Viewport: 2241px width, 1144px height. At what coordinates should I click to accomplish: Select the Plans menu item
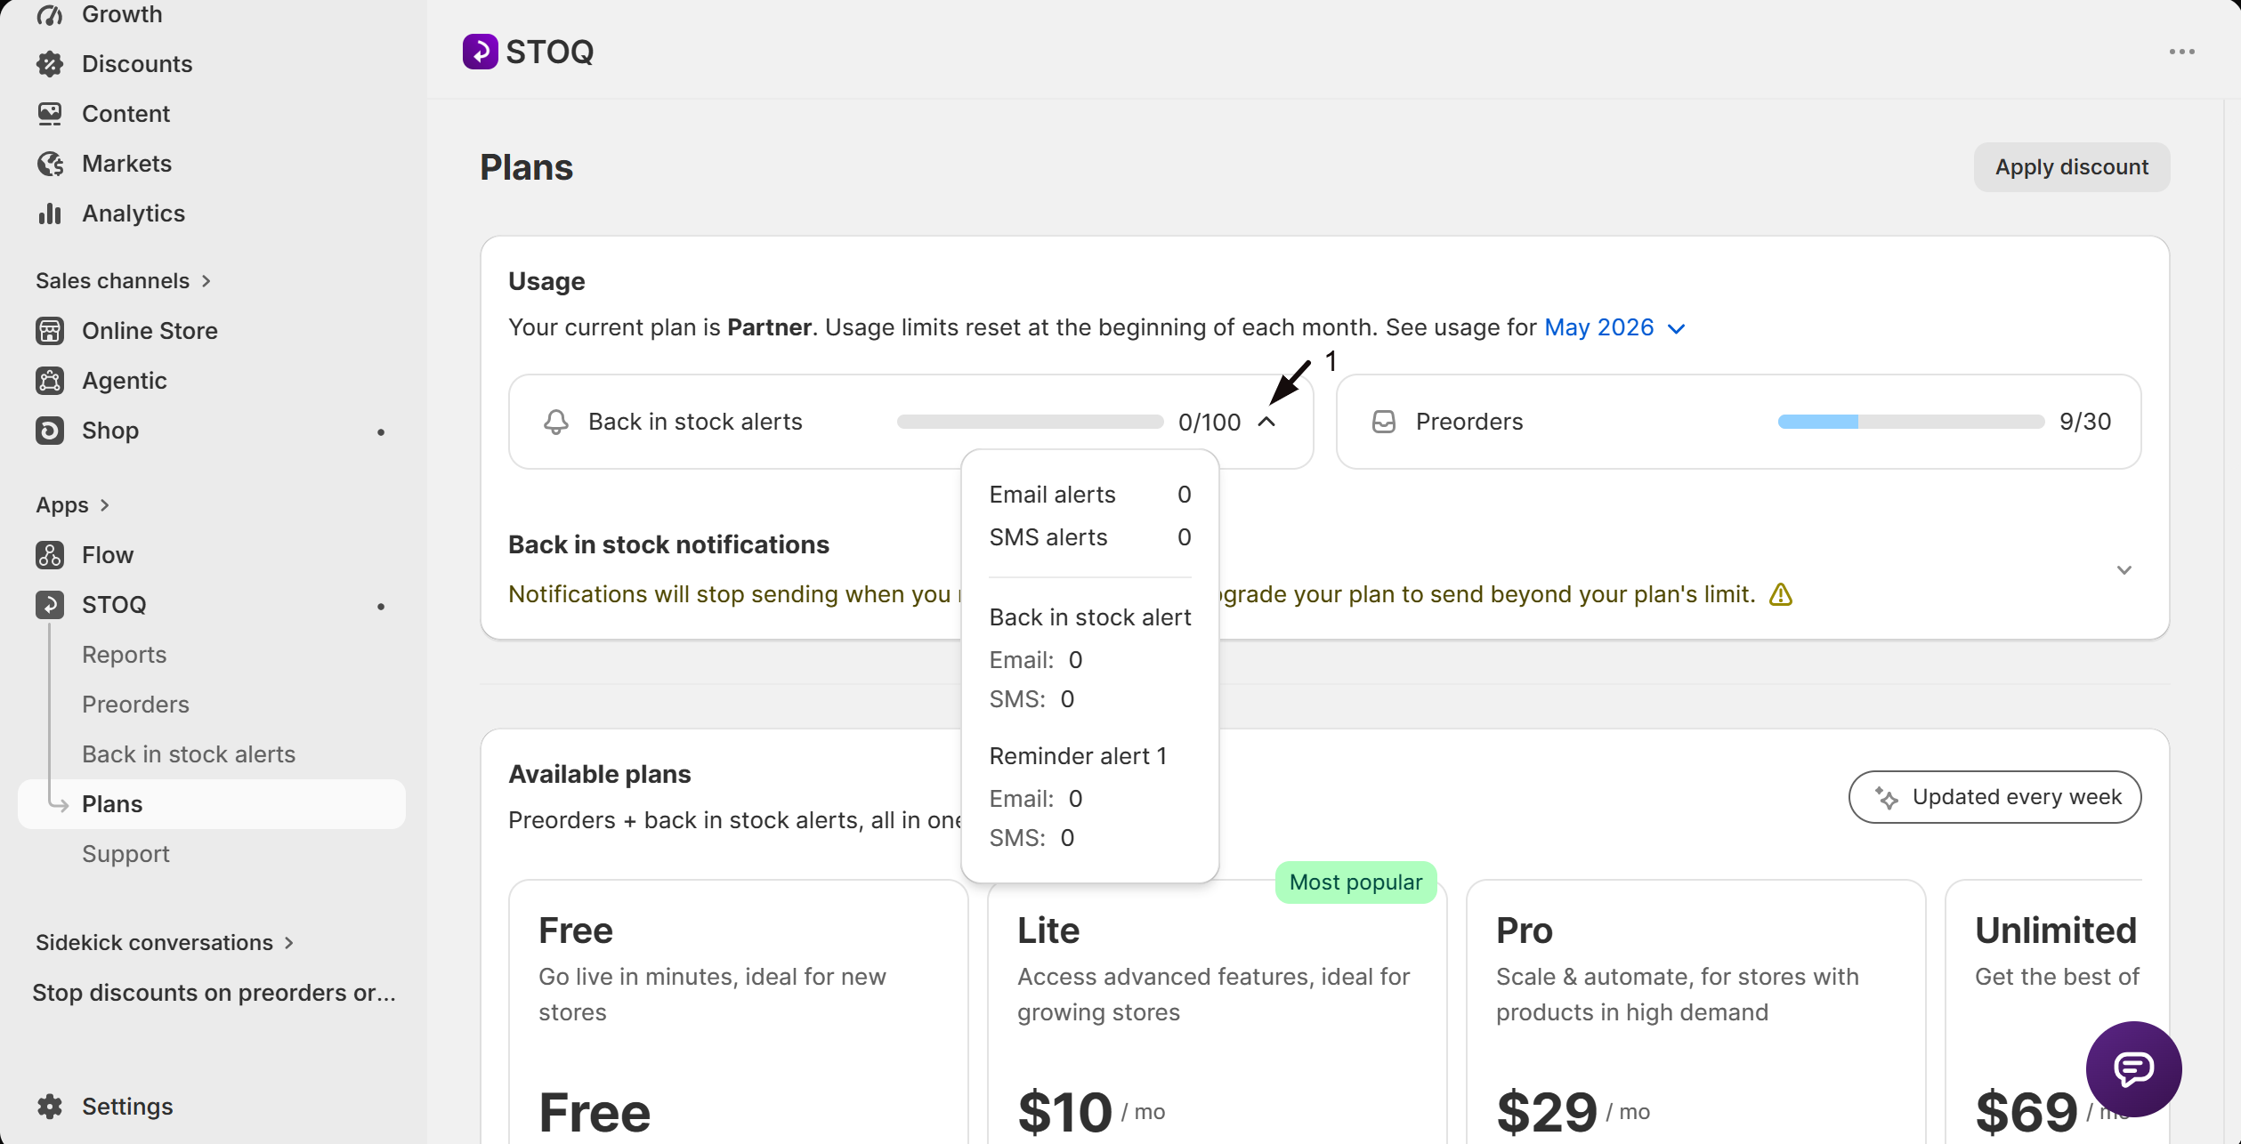click(212, 804)
